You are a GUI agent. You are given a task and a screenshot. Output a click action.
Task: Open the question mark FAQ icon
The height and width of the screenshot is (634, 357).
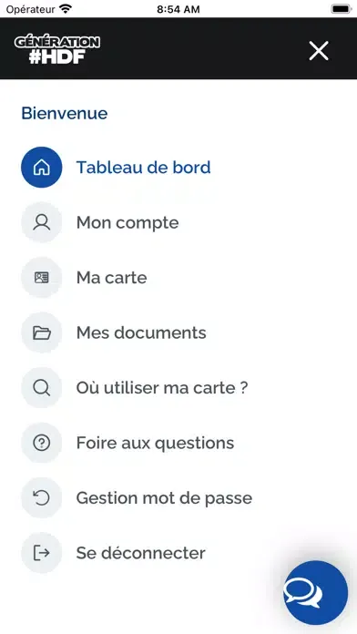pyautogui.click(x=42, y=443)
